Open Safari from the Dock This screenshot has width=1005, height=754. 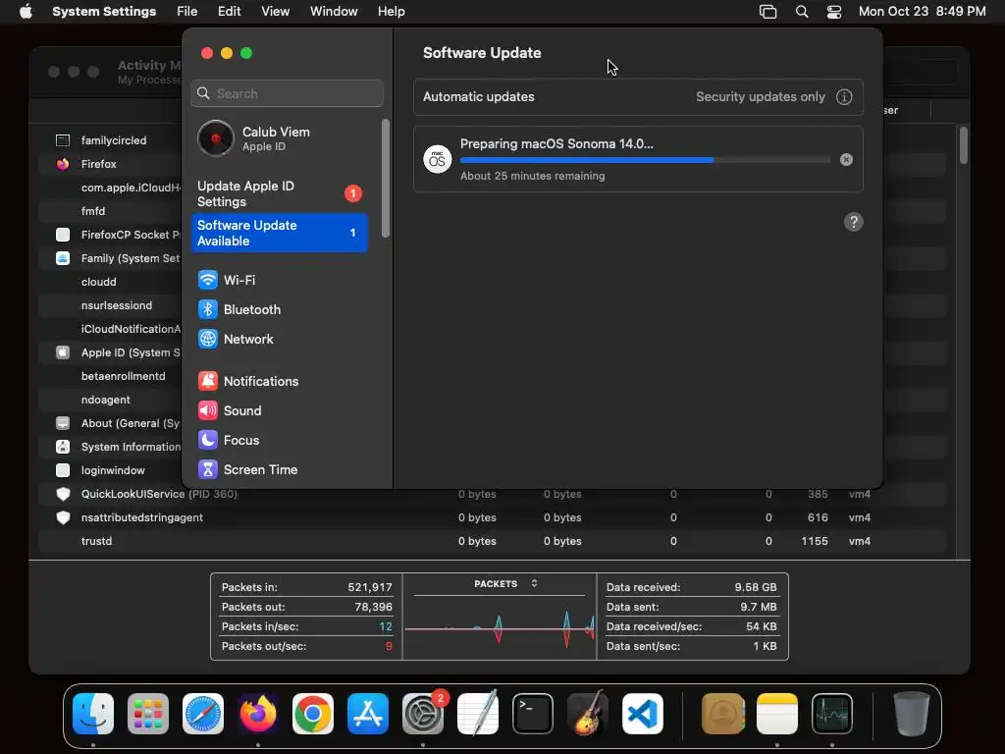203,714
